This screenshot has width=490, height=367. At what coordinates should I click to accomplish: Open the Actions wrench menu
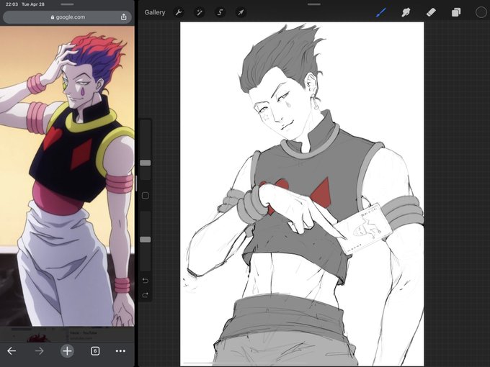(x=179, y=12)
